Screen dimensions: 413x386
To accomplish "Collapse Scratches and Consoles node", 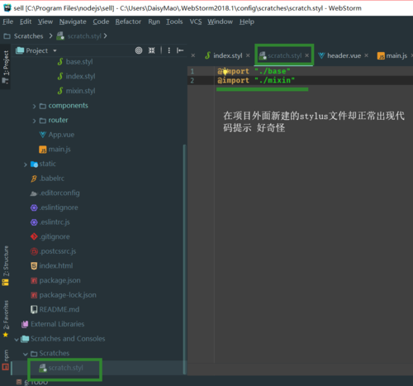I will pyautogui.click(x=17, y=340).
